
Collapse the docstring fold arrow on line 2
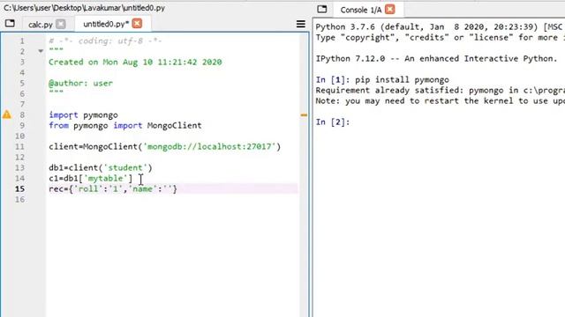coord(41,51)
